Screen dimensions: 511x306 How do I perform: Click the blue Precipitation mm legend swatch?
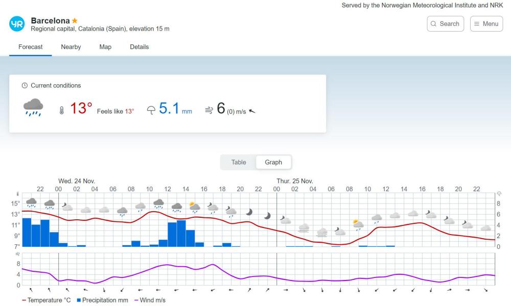click(79, 300)
